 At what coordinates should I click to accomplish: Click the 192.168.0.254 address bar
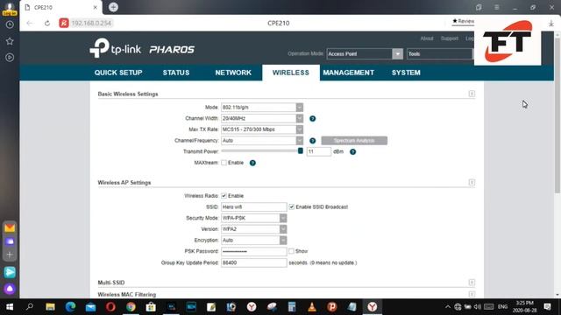tap(91, 24)
